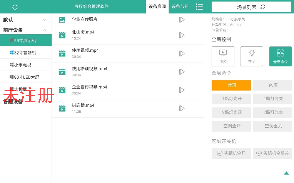Play 企业宣传视频.mp4 video

182,90
